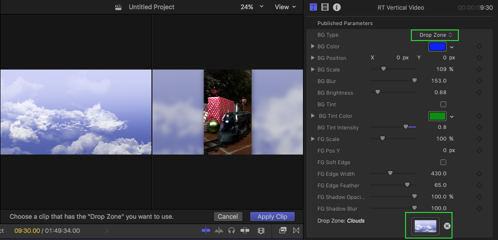Viewport: 498px width, 240px height.
Task: Open BG Tint Color swatch dropdown arrow
Action: (452, 116)
